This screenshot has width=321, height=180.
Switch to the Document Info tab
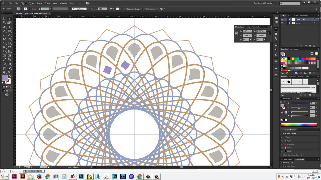287,159
